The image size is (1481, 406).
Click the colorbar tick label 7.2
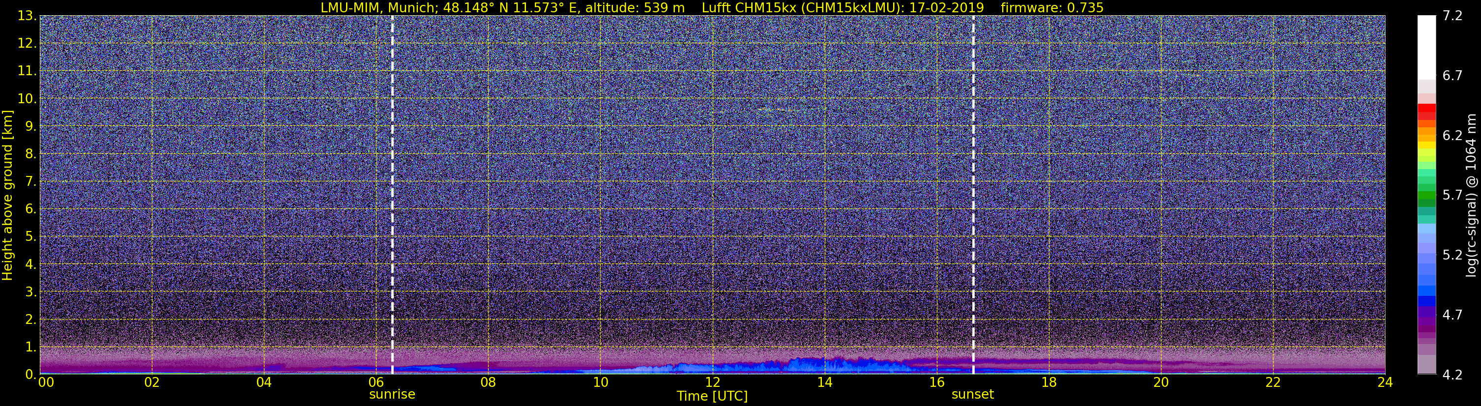pyautogui.click(x=1452, y=16)
